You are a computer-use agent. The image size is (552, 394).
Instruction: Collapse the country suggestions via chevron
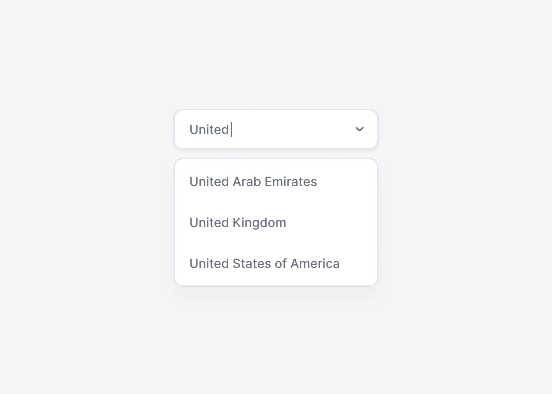pos(359,129)
